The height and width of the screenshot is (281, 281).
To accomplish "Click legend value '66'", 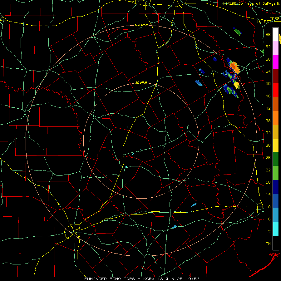I will pos(268,34).
